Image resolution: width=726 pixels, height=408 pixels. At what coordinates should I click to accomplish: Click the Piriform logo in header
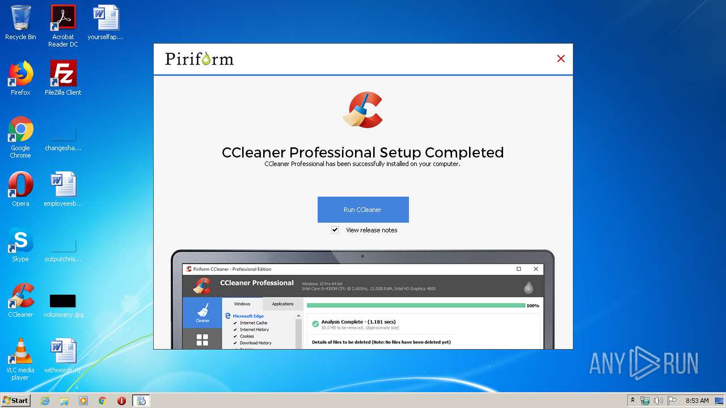(x=199, y=59)
